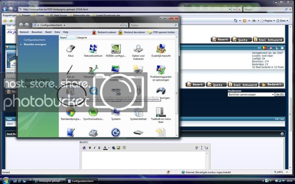
Task: Open the Extra menu in Configuratiescherm
Action: (x=57, y=32)
